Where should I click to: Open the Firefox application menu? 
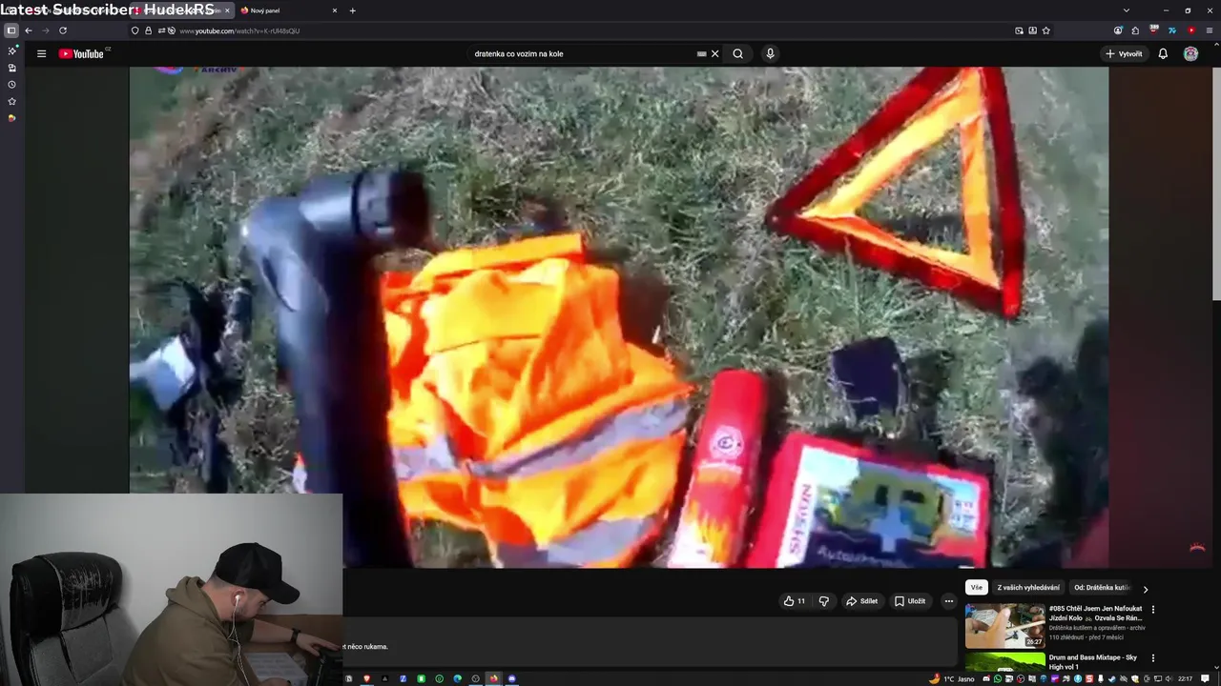click(x=1210, y=30)
